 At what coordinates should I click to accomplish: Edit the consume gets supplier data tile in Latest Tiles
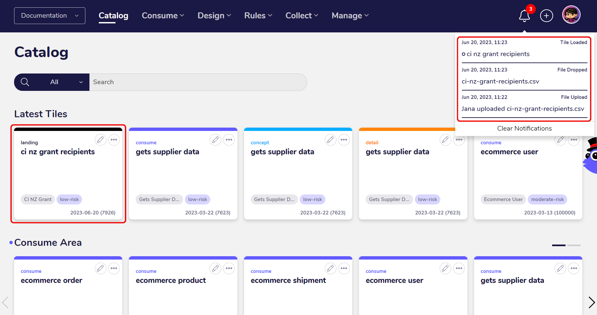pyautogui.click(x=216, y=140)
